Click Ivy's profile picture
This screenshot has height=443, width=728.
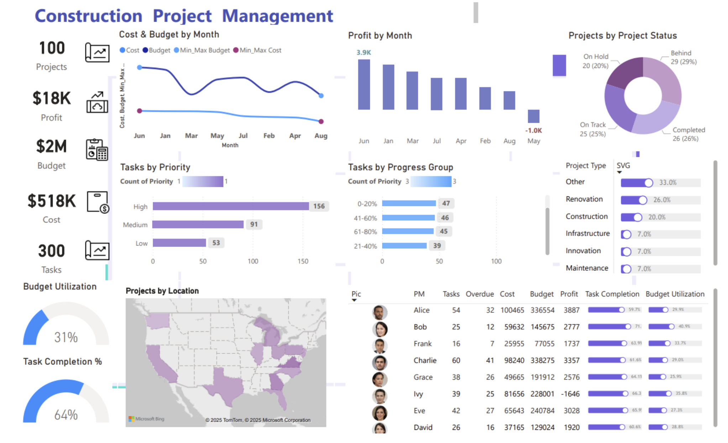click(x=380, y=396)
